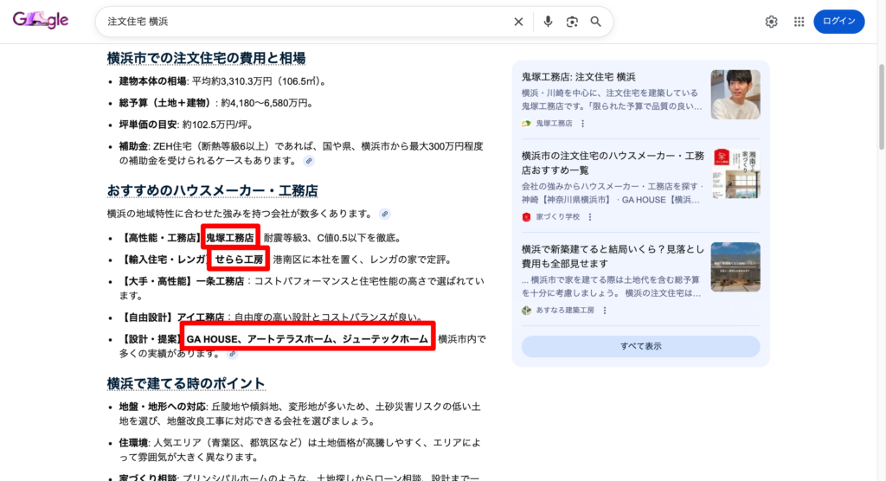Image resolution: width=886 pixels, height=481 pixels.
Task: Start voice search with microphone icon
Action: 548,22
